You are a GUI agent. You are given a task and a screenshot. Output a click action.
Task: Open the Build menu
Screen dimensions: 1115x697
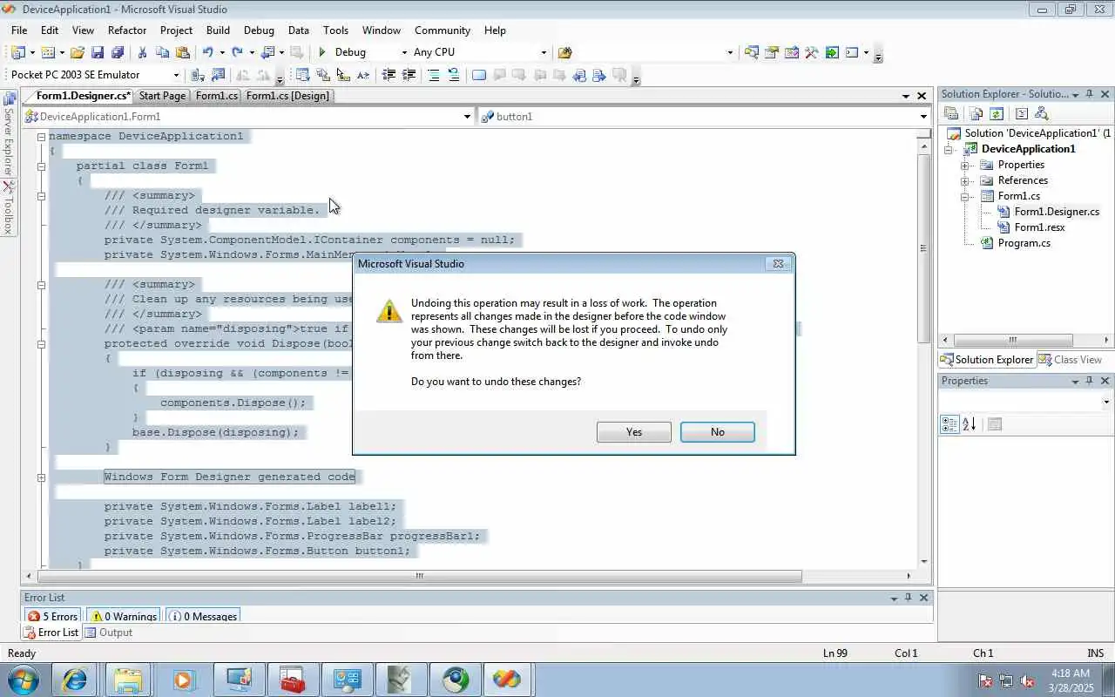coord(218,30)
